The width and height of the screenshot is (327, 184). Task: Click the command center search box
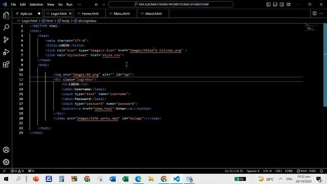(x=171, y=5)
